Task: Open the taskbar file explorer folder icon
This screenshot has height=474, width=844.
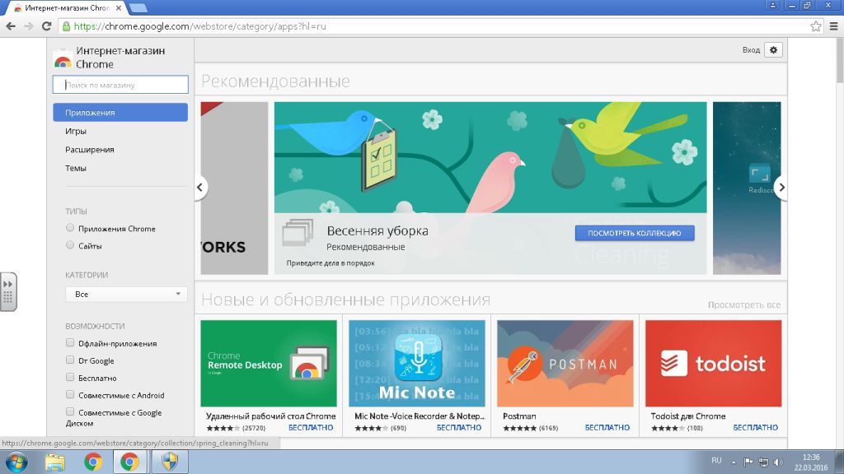Action: 55,462
